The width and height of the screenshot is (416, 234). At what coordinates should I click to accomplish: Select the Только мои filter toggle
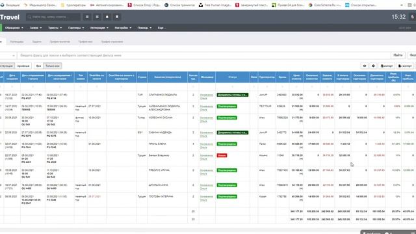point(53,66)
